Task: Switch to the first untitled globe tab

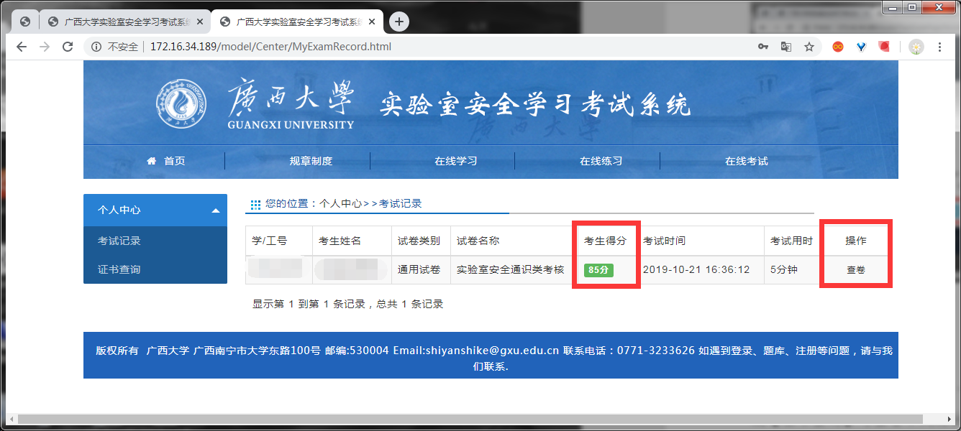Action: (x=25, y=22)
